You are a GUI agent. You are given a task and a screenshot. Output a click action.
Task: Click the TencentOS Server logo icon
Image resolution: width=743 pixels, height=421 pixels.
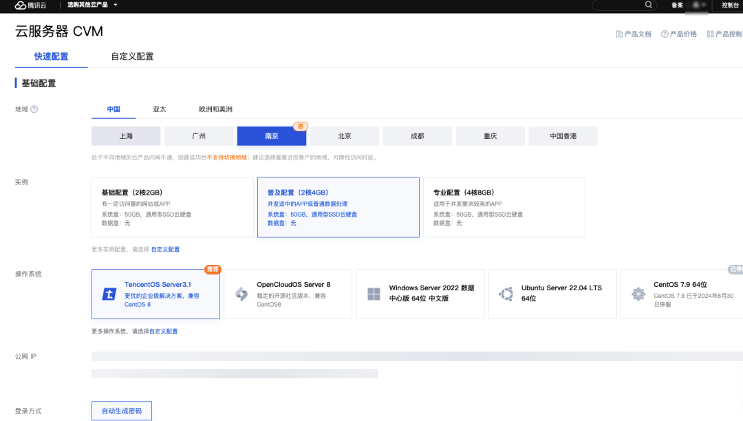[x=109, y=294]
